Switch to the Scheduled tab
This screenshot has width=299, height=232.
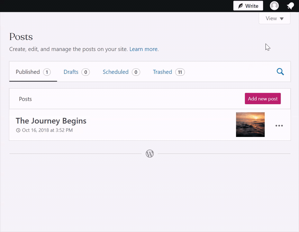point(115,72)
